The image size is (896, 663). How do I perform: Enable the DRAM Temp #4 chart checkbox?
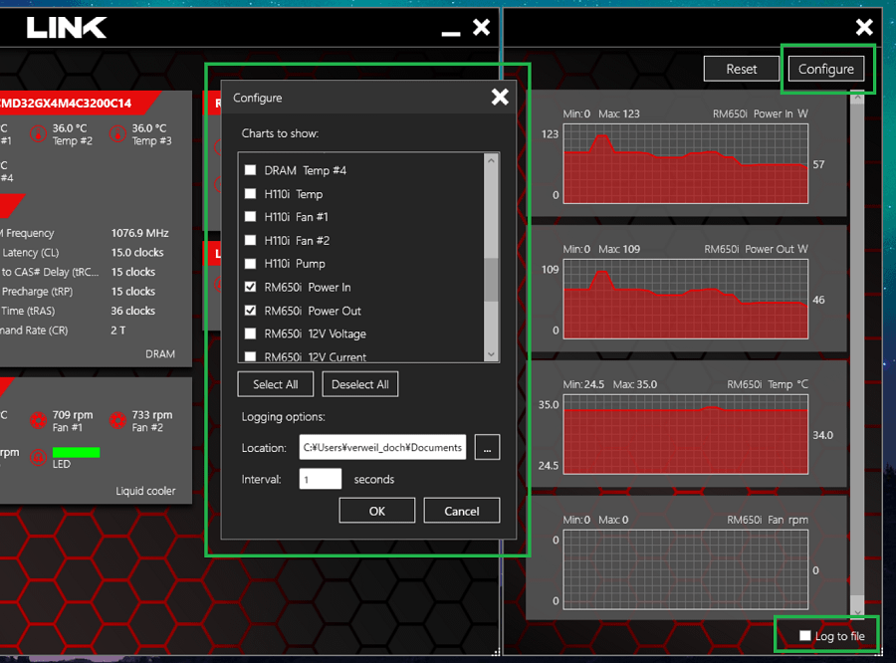(250, 170)
